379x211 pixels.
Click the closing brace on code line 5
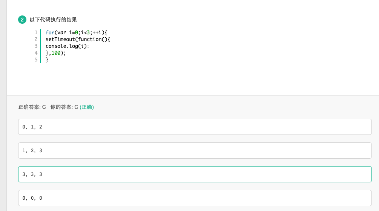[47, 60]
